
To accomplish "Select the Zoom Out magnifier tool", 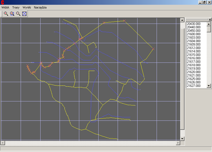I will click(x=18, y=14).
